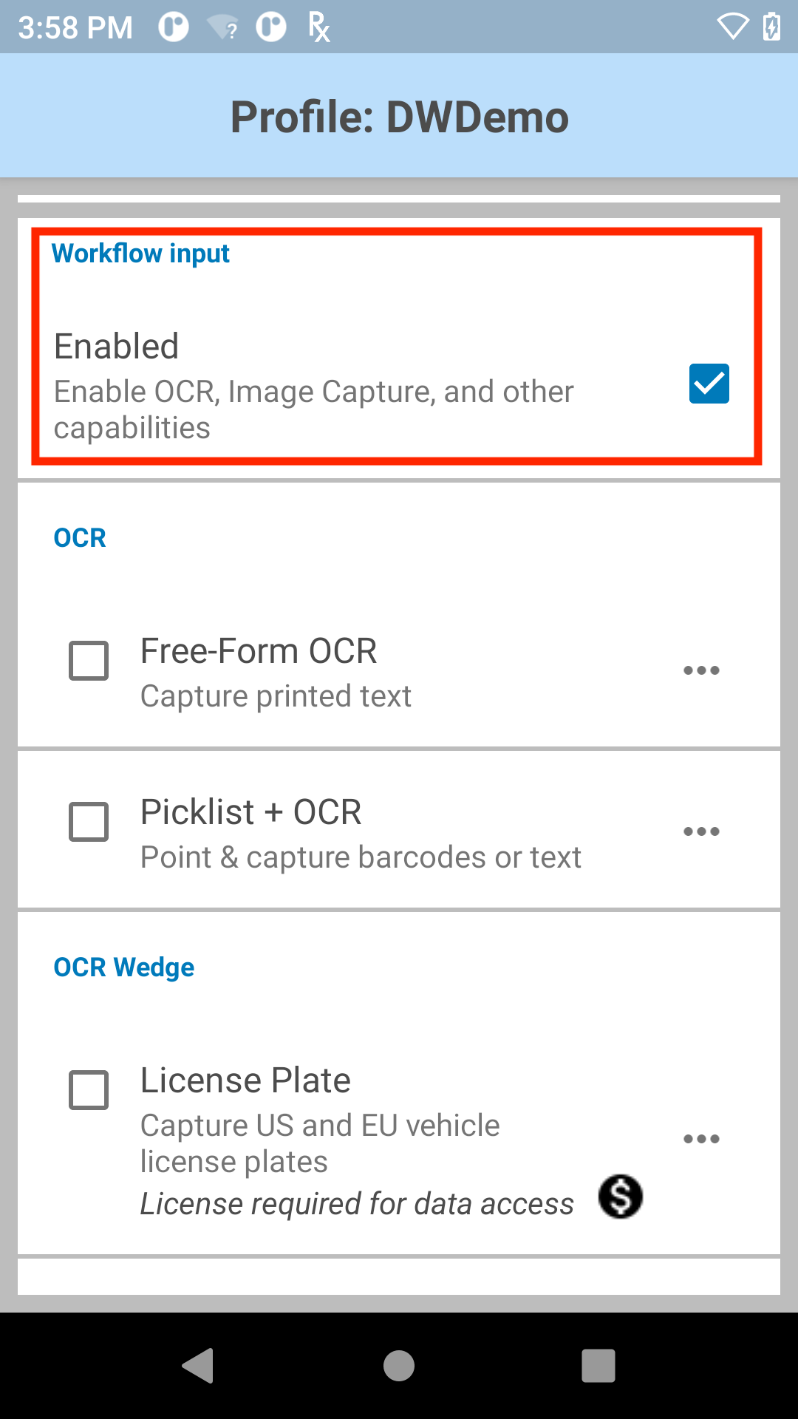
Task: Tap the recent apps square icon
Action: point(598,1365)
